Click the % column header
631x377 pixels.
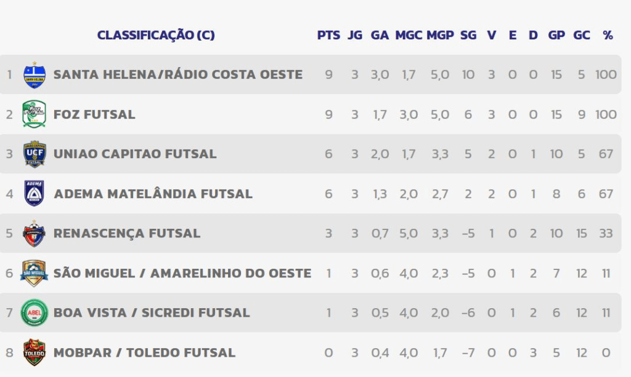[608, 35]
